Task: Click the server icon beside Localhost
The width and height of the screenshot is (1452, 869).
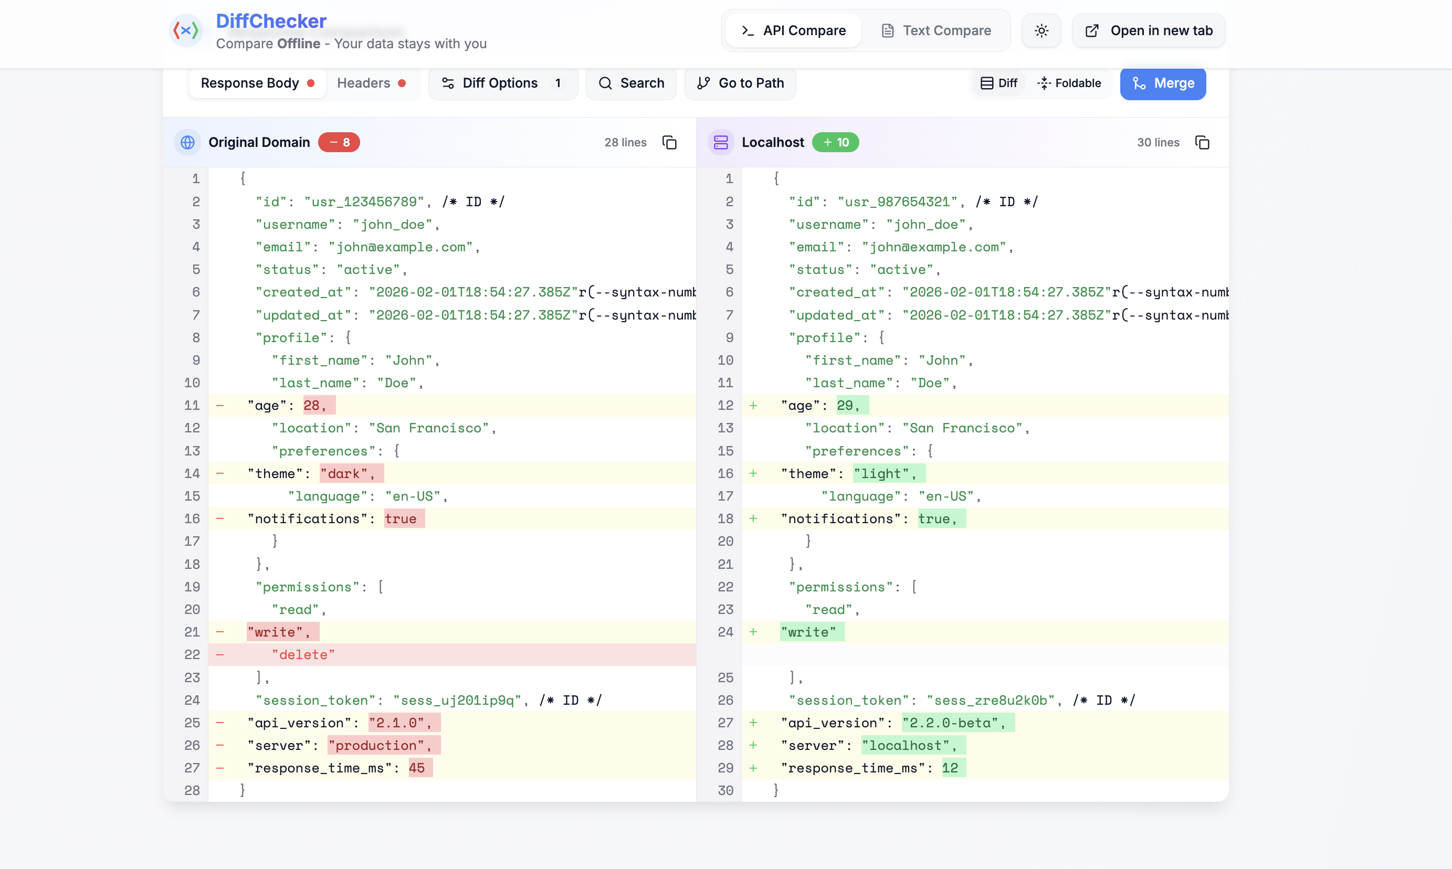Action: tap(721, 142)
